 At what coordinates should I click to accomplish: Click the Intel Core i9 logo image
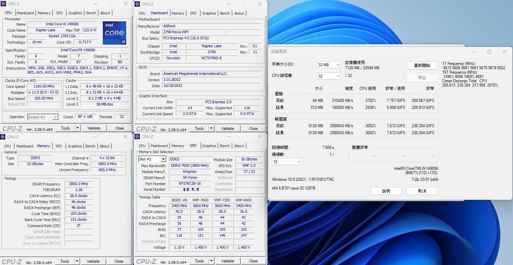(114, 33)
